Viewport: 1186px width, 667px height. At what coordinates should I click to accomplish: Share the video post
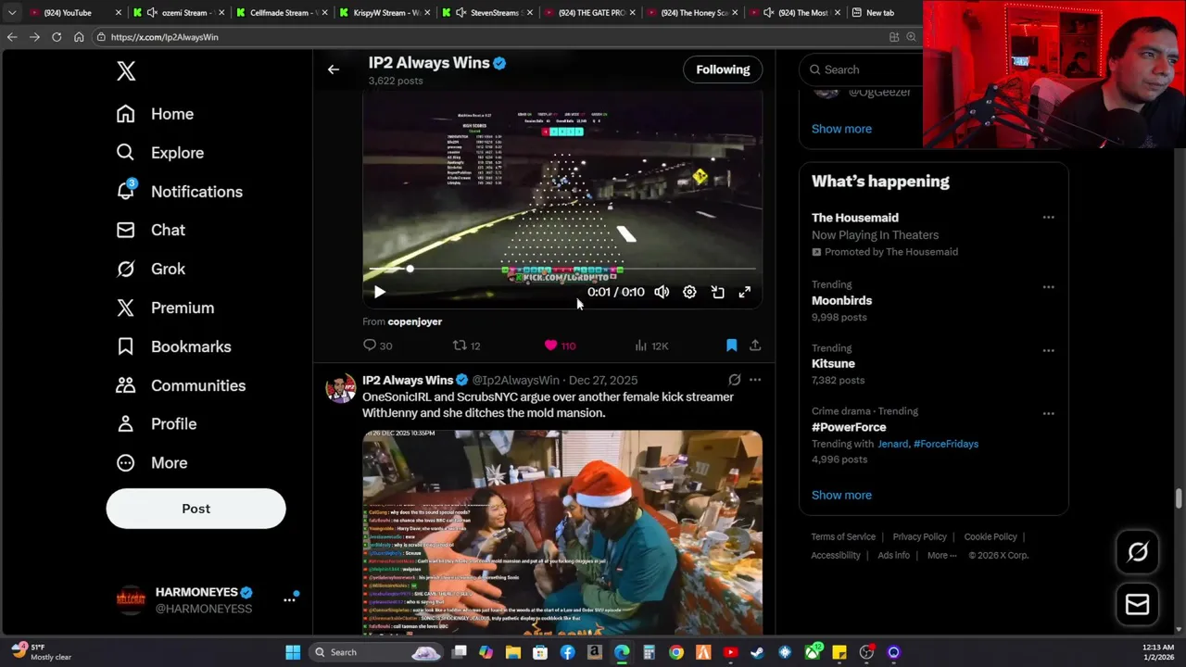(755, 346)
